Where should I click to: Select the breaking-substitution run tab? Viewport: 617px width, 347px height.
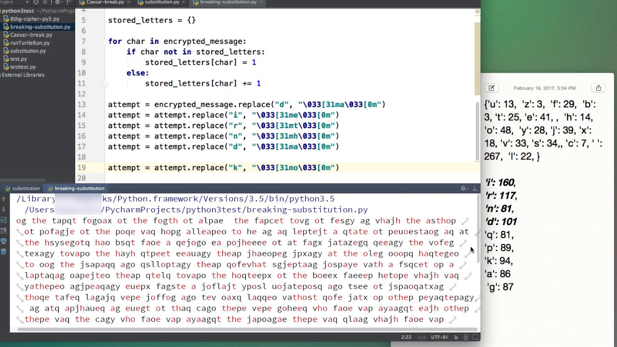[76, 188]
